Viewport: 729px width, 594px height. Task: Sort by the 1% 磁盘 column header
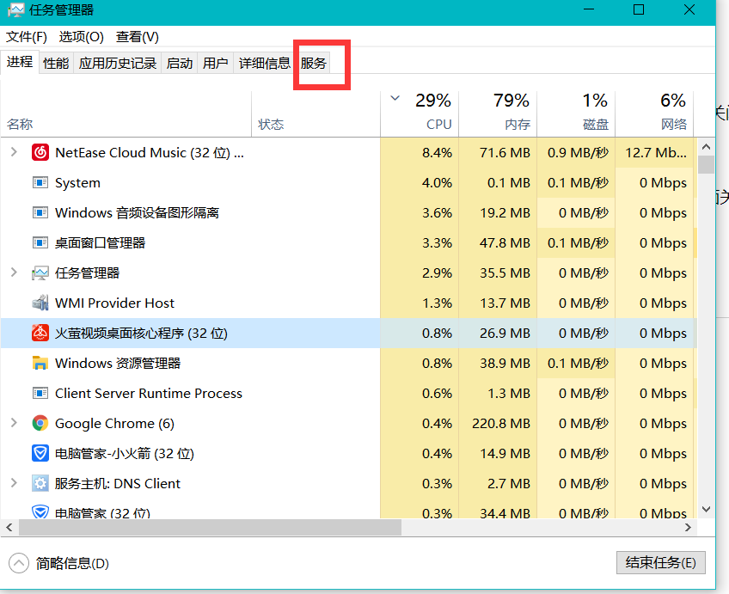click(x=576, y=113)
